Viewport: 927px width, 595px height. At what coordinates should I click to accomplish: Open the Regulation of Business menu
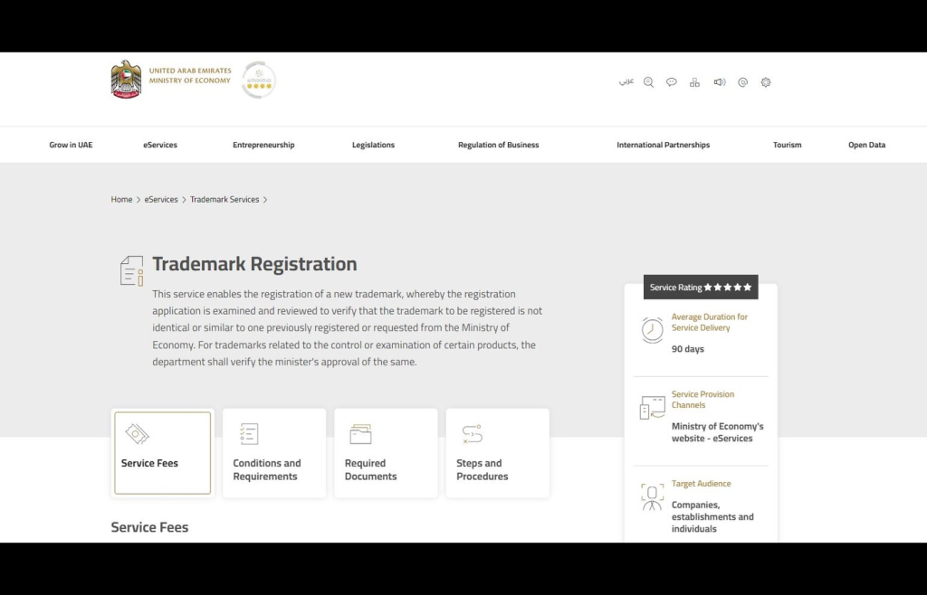(x=498, y=145)
